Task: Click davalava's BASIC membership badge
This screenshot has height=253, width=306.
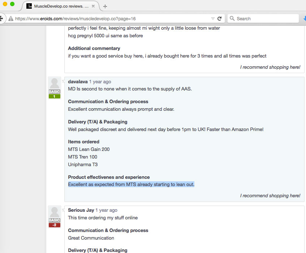Action: tap(55, 92)
